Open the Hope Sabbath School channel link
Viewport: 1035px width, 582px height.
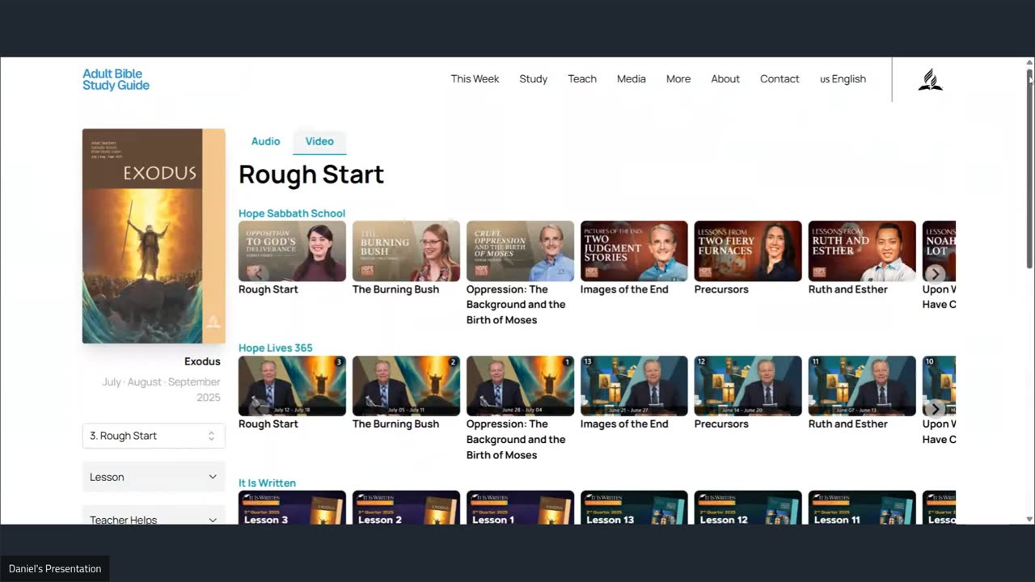[x=292, y=213]
